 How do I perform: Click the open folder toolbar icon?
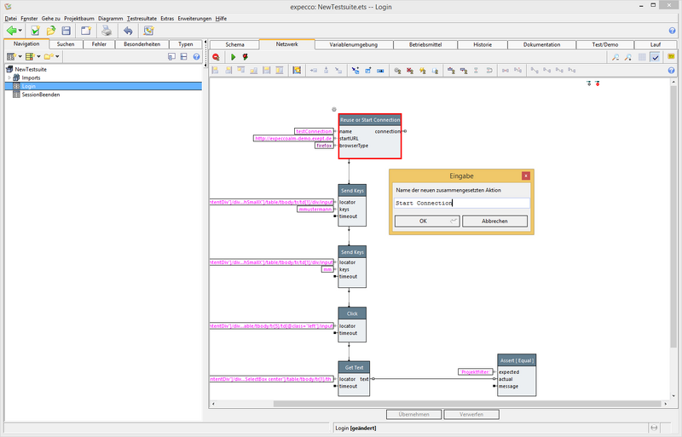pos(51,31)
